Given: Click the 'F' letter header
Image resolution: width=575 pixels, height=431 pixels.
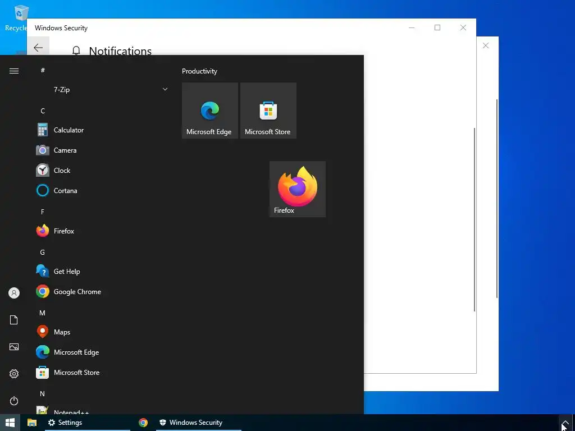Looking at the screenshot, I should 43,212.
